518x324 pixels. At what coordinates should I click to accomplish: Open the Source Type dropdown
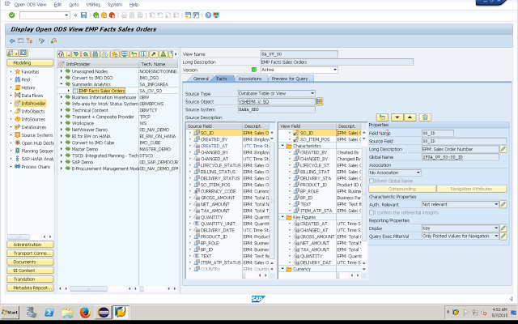[312, 94]
